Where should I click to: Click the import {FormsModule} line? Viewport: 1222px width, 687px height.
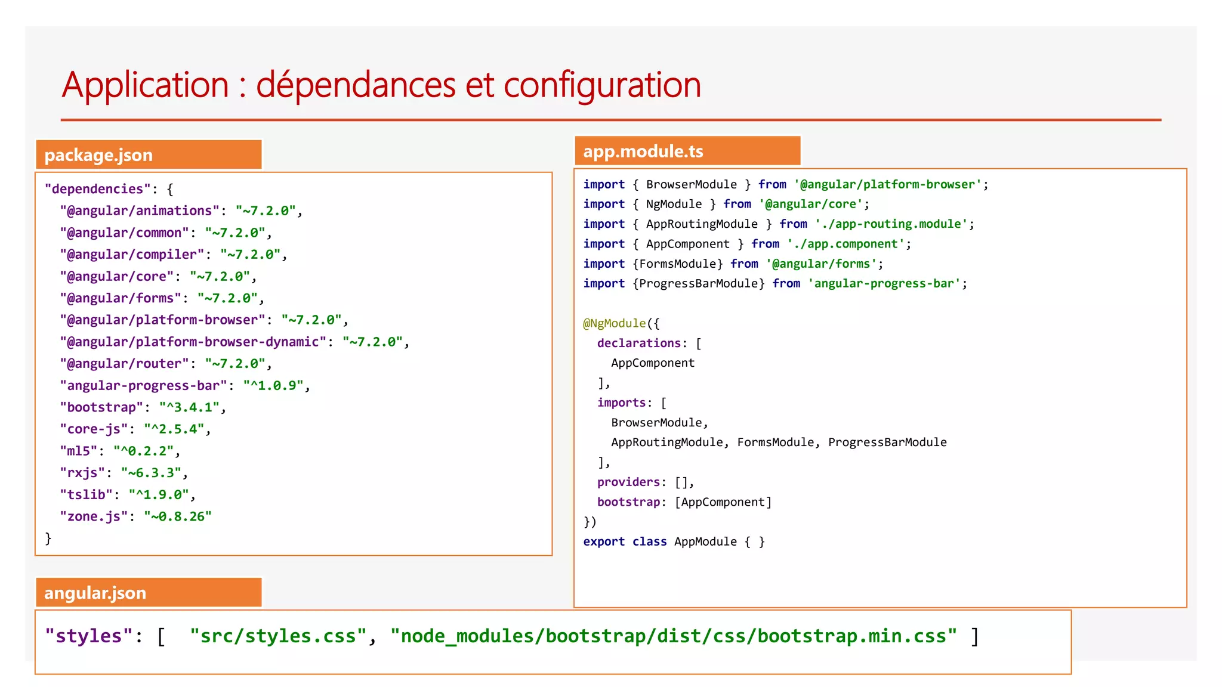(x=733, y=264)
